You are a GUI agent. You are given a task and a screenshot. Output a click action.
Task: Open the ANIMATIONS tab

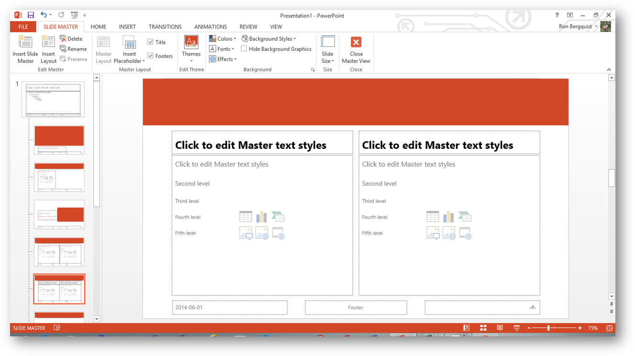(210, 27)
